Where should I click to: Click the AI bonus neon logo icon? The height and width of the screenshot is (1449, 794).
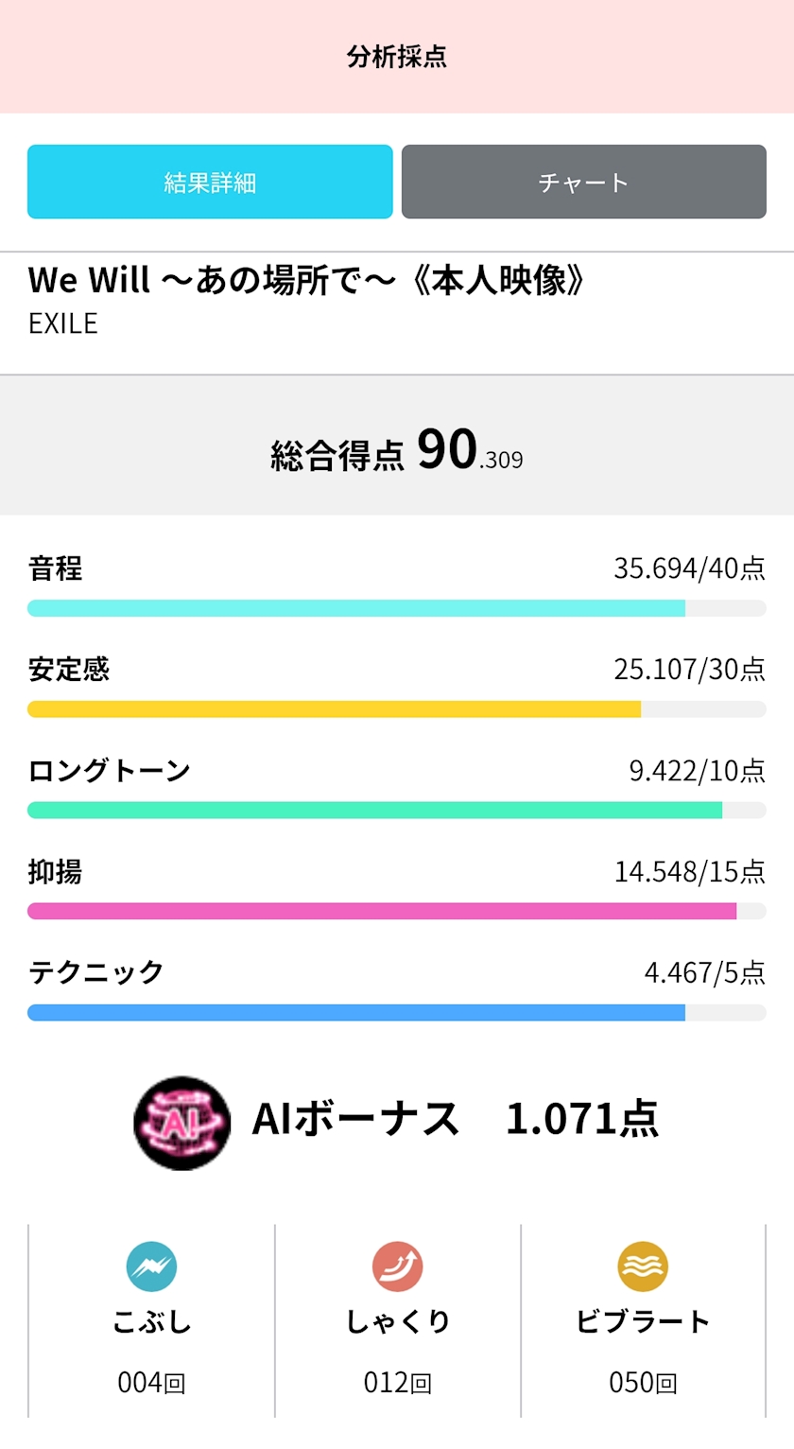click(181, 1123)
